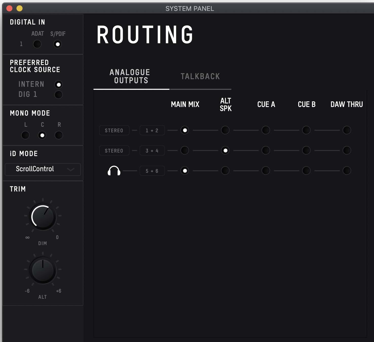
Task: Toggle STEREO button for outputs 3 + 4
Action: pos(114,151)
